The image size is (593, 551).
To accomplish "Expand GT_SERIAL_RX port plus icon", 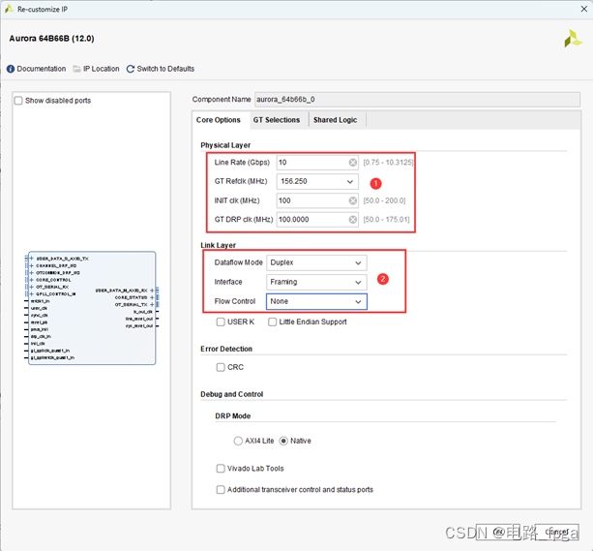I will point(32,287).
